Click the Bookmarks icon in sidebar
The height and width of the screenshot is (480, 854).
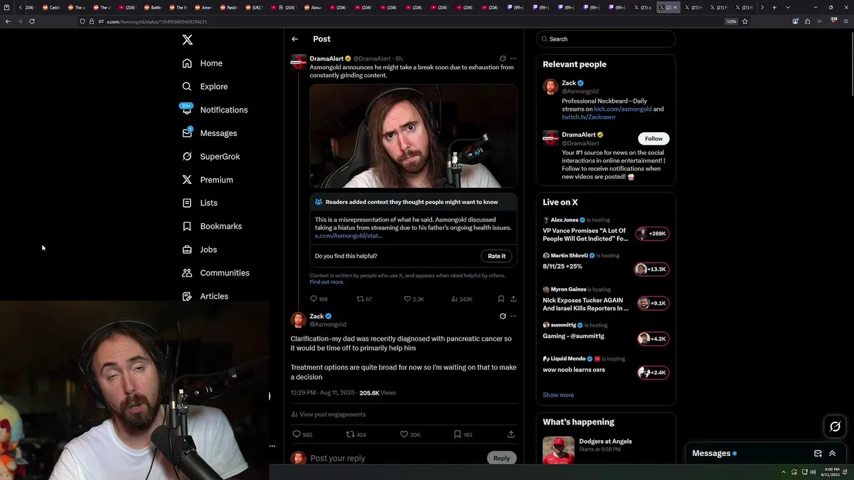[187, 226]
